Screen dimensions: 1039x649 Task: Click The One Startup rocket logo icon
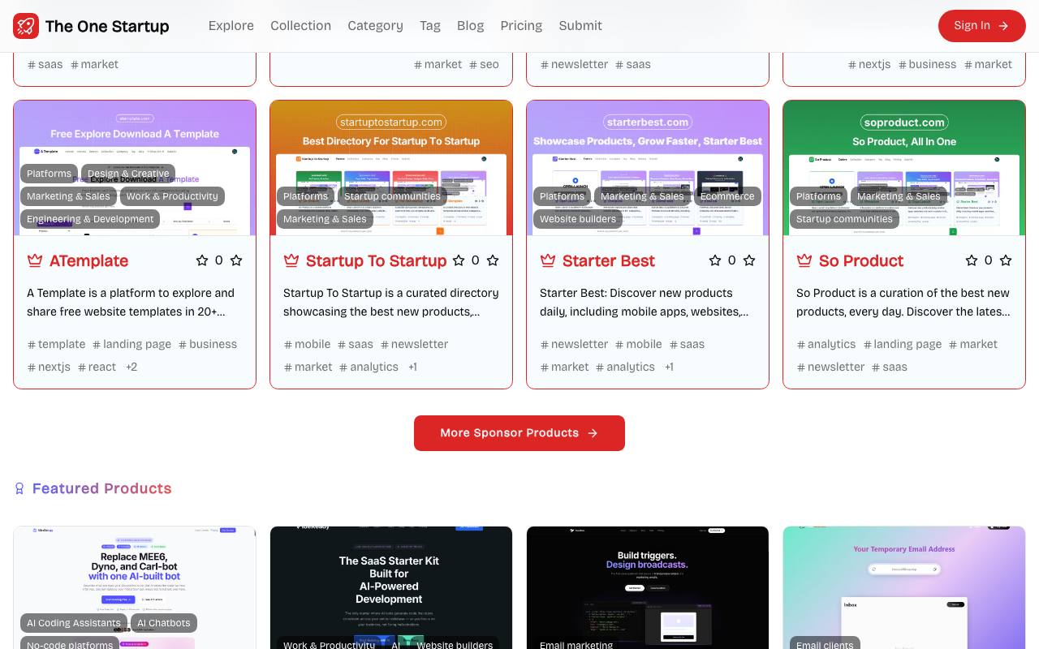click(x=26, y=26)
